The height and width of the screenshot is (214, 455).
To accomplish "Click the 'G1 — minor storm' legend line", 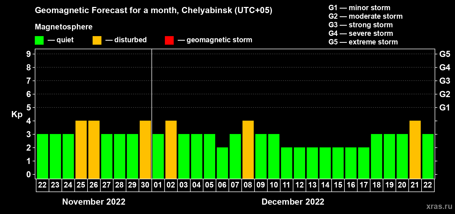I will pyautogui.click(x=359, y=8).
